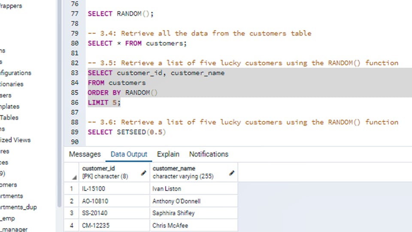Screen dimensions: 412x232
Task: Select the Views tree item in the browser
Action: pos(15,140)
